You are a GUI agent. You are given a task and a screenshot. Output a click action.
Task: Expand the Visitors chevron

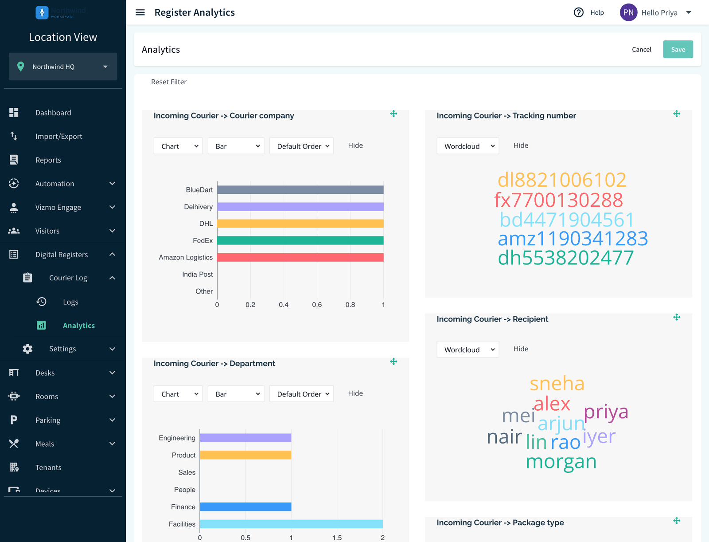tap(112, 231)
